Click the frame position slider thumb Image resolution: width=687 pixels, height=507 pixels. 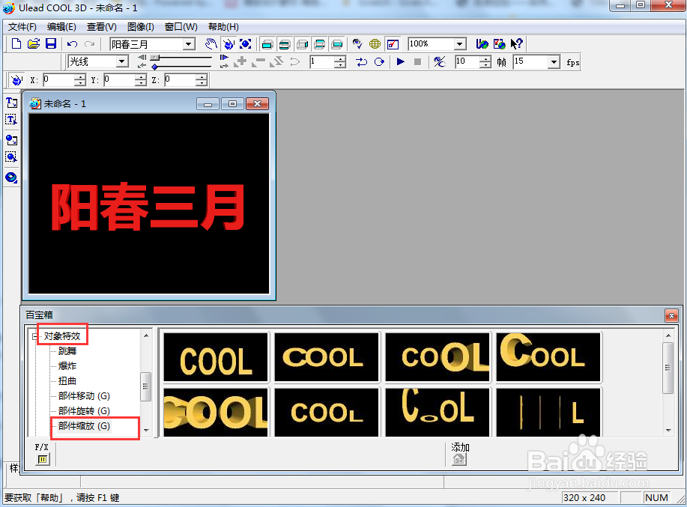[154, 58]
